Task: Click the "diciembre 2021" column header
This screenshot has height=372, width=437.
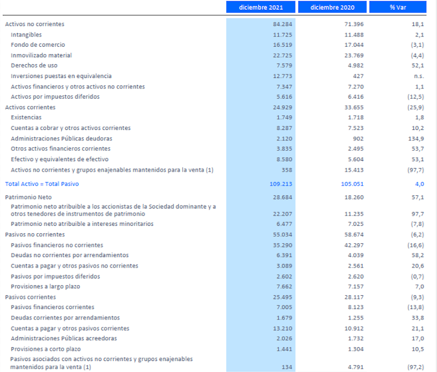Action: tap(262, 8)
